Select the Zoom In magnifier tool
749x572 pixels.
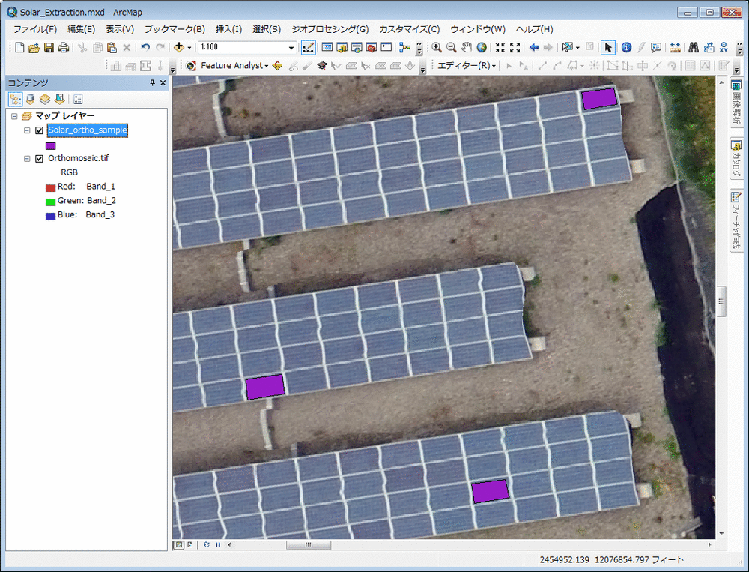pyautogui.click(x=437, y=48)
